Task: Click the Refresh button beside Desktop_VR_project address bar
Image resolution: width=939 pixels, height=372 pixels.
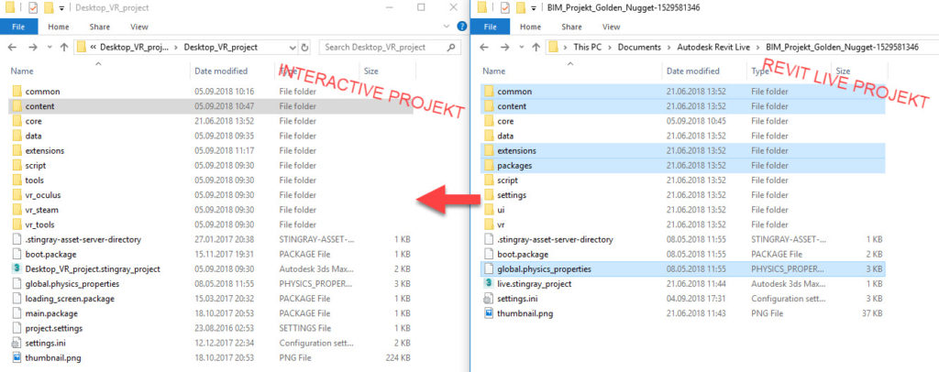Action: tap(304, 47)
